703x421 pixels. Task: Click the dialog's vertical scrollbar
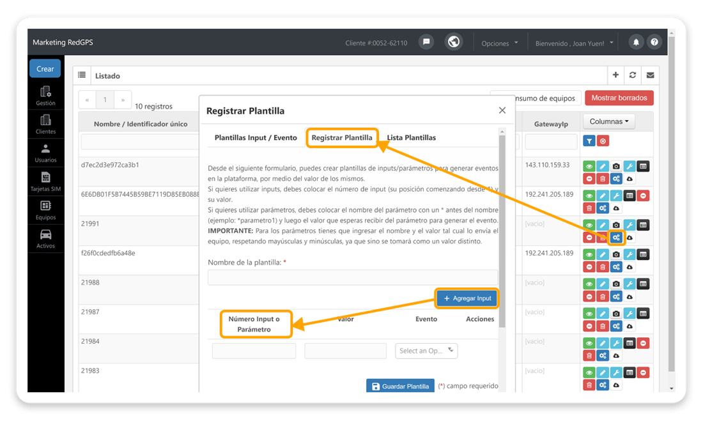coord(502,231)
